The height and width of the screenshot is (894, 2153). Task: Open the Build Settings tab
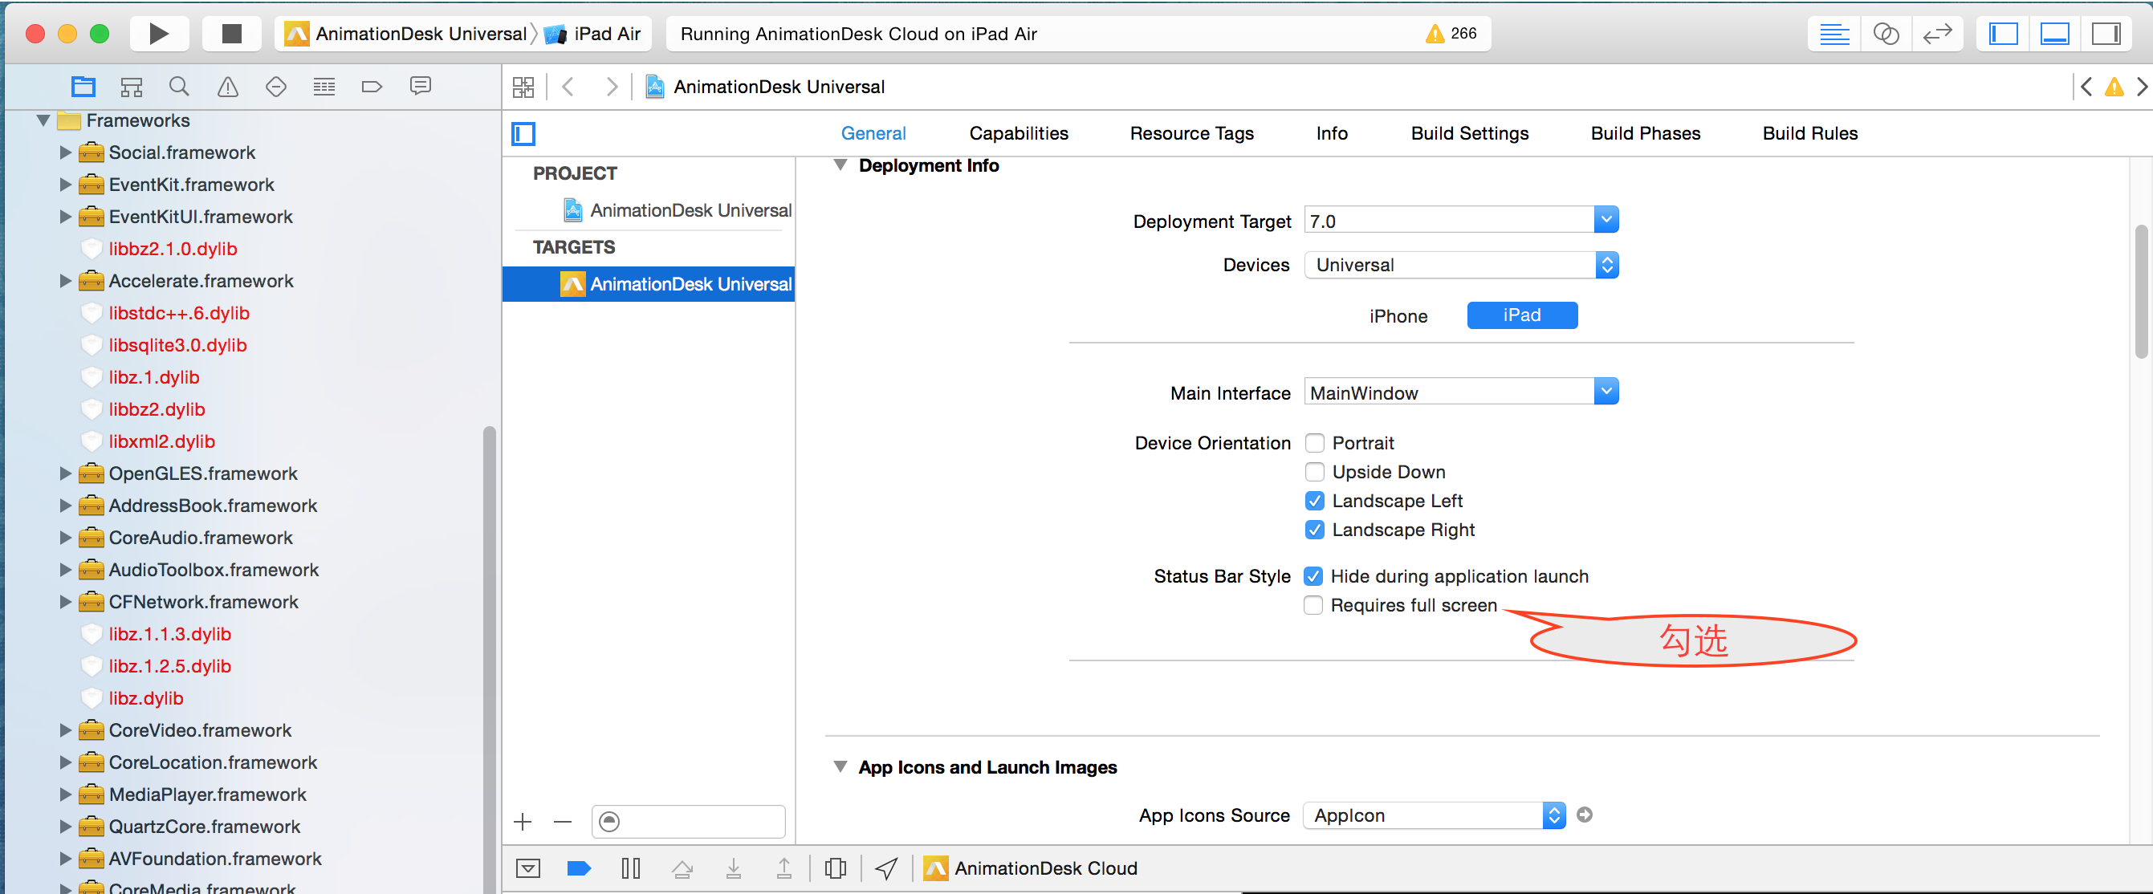pyautogui.click(x=1469, y=134)
